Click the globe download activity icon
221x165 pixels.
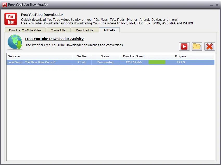15,42
